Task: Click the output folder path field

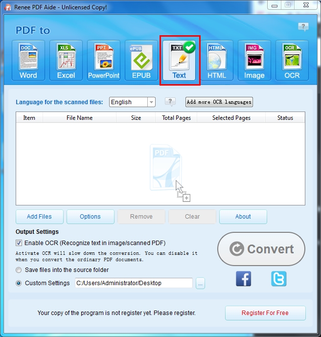Action: [133, 283]
